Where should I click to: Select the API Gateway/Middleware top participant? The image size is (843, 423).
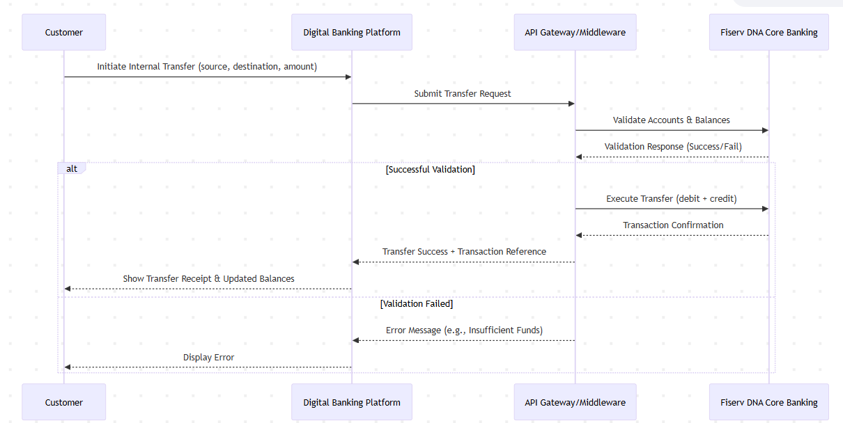[x=575, y=32]
